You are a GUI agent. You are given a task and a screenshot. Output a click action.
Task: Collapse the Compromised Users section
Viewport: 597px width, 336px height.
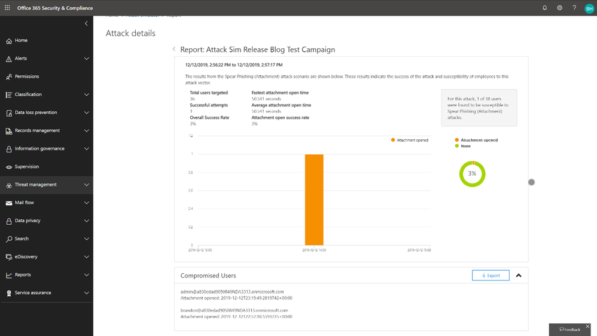(519, 276)
